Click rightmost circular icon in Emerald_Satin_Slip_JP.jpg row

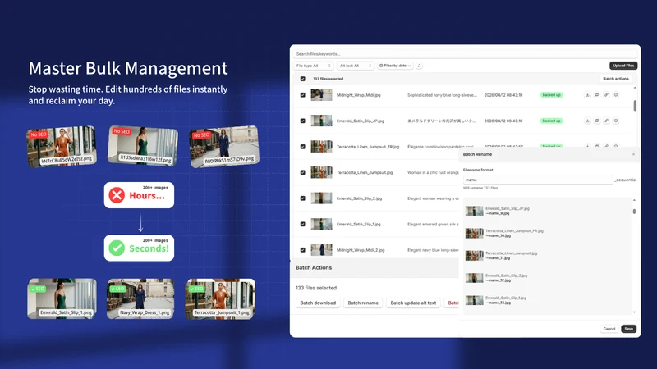point(616,121)
